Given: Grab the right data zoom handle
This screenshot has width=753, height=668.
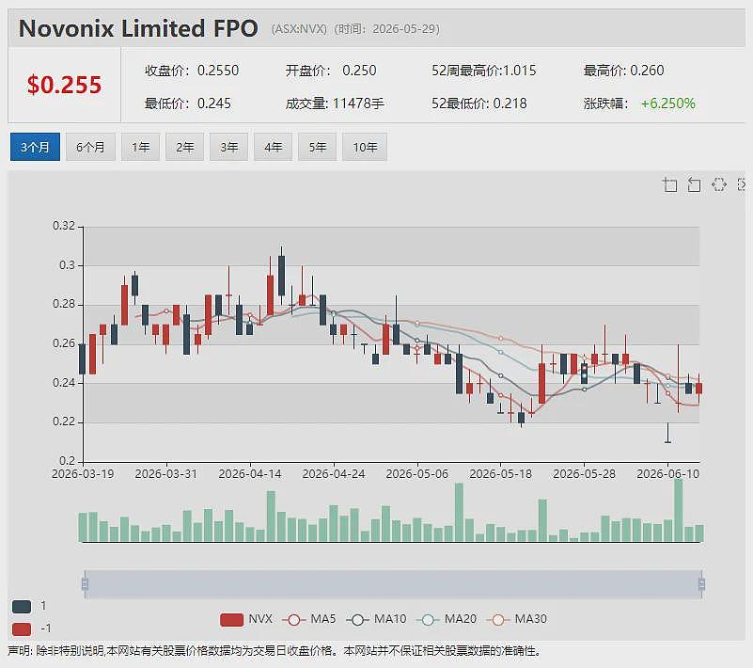Looking at the screenshot, I should 701,584.
